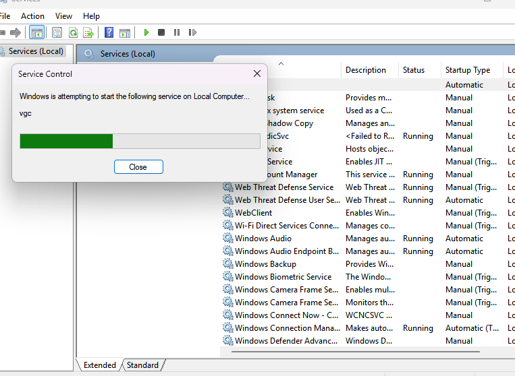
Task: Sort by the Startup Type column header
Action: point(468,70)
